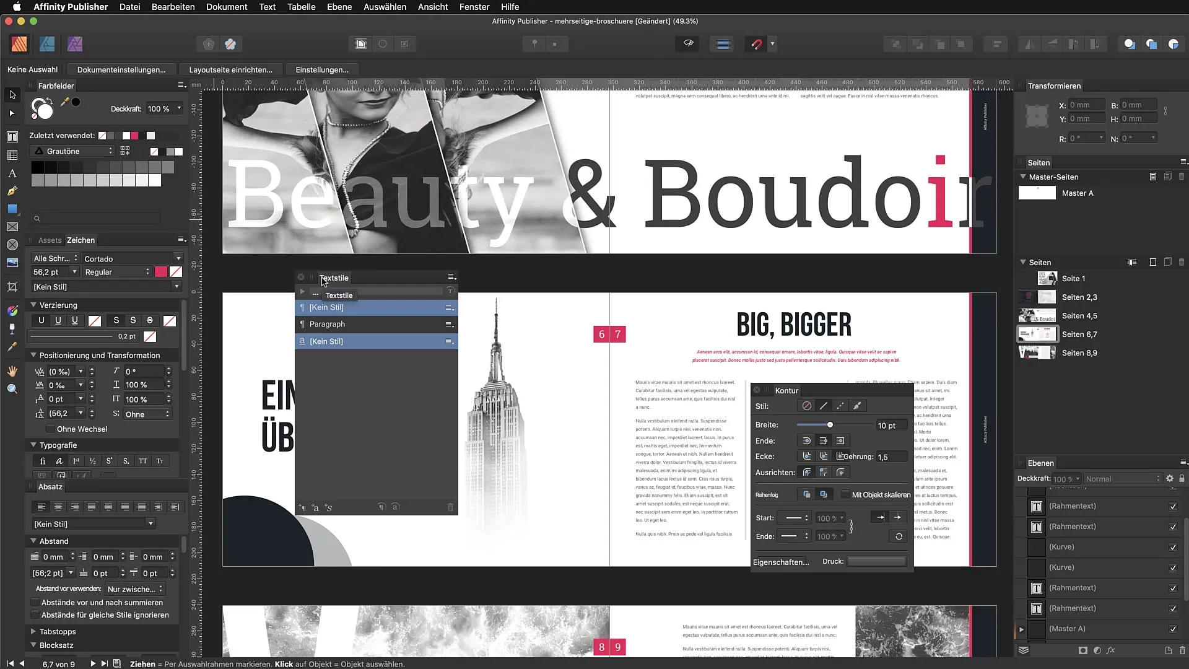Image resolution: width=1189 pixels, height=669 pixels.
Task: Select the View hand tool
Action: (x=12, y=371)
